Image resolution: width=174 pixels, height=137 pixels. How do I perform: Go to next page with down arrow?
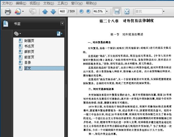(53, 11)
